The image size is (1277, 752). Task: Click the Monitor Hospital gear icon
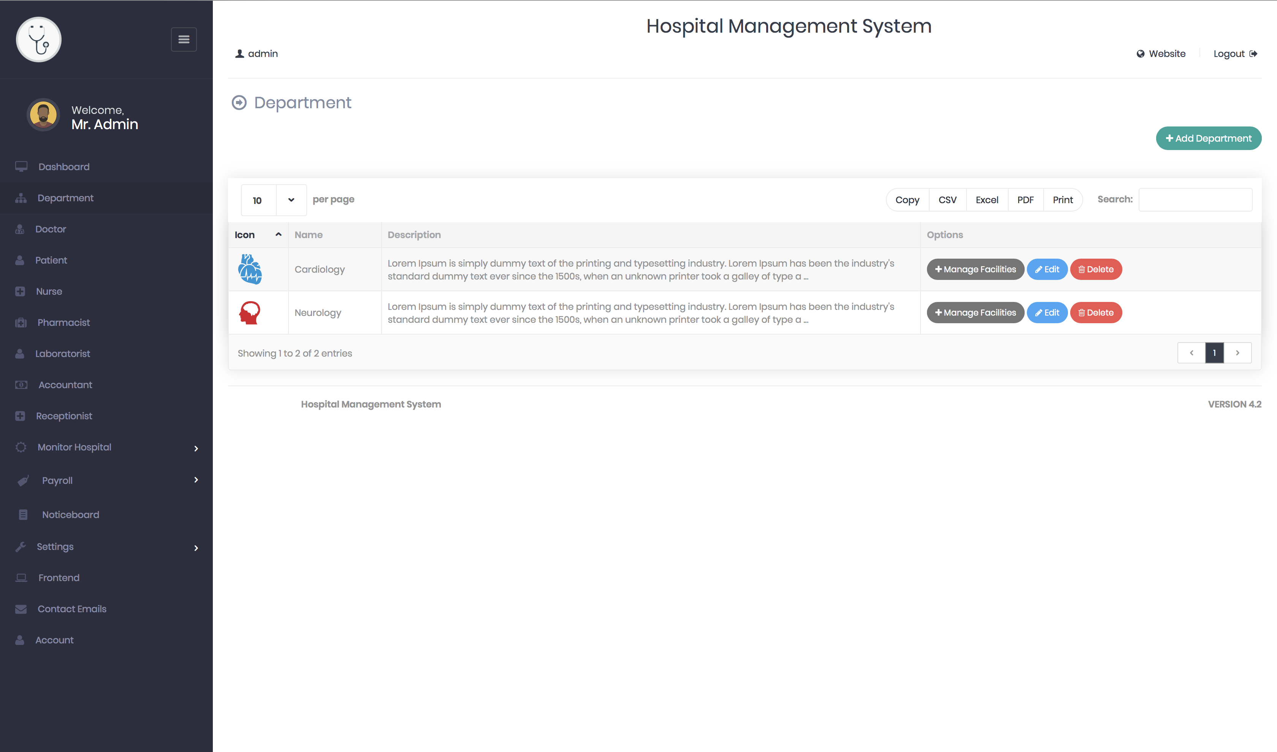click(21, 447)
